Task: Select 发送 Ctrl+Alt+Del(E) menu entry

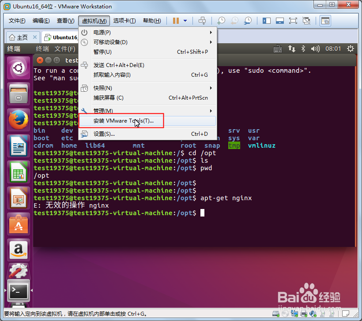Action: pyautogui.click(x=147, y=65)
